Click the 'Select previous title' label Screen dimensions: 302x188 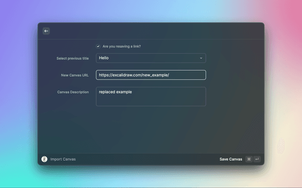[x=73, y=58]
